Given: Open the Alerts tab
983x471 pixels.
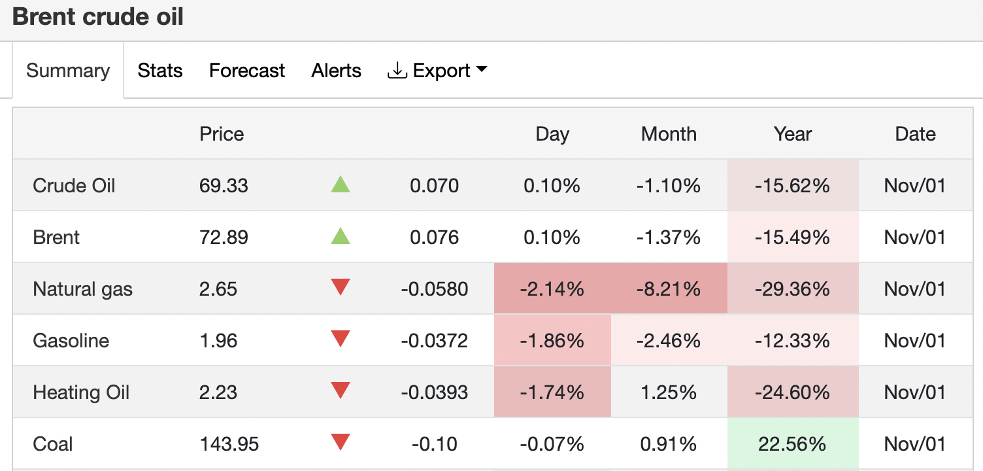Looking at the screenshot, I should tap(337, 71).
